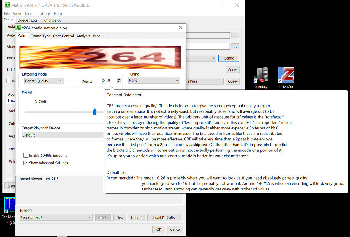
Task: Switch to the Rate Control tab
Action: pos(64,36)
